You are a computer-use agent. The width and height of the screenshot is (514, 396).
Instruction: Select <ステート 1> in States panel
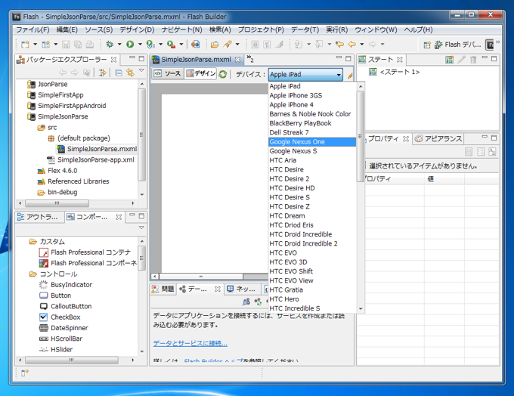click(x=395, y=72)
